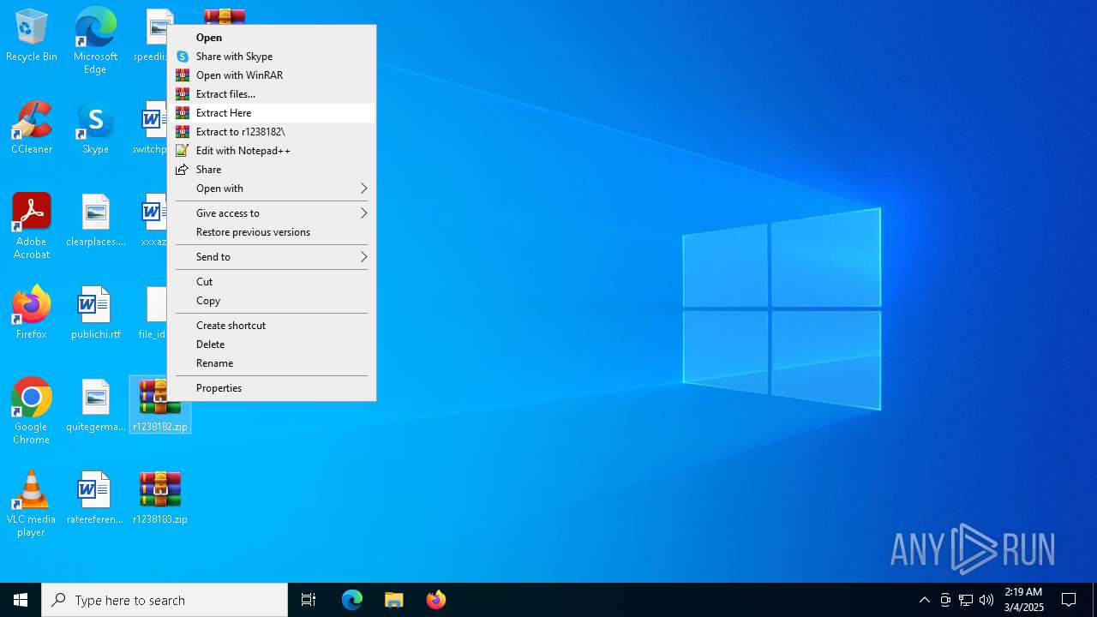Viewport: 1097px width, 617px height.
Task: Click the volume icon in system tray
Action: (986, 600)
